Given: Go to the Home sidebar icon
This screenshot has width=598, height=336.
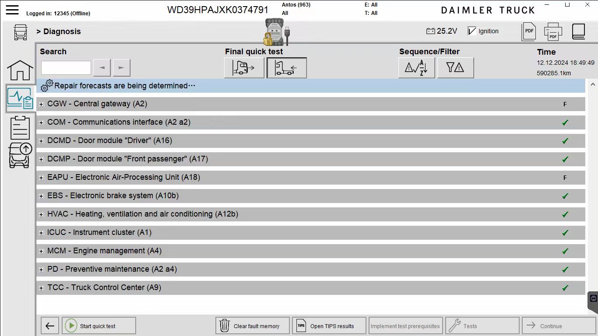Looking at the screenshot, I should click(20, 70).
